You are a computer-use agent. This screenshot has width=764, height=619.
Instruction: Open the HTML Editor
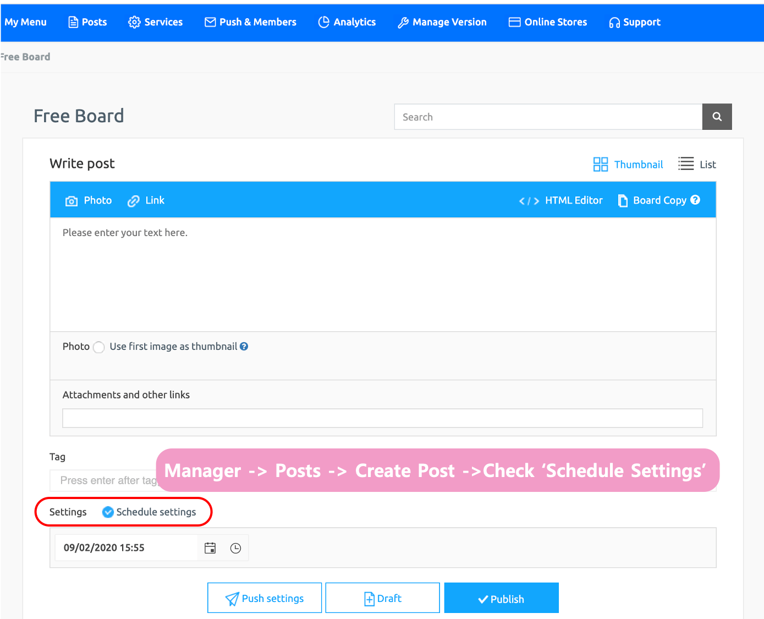(561, 201)
